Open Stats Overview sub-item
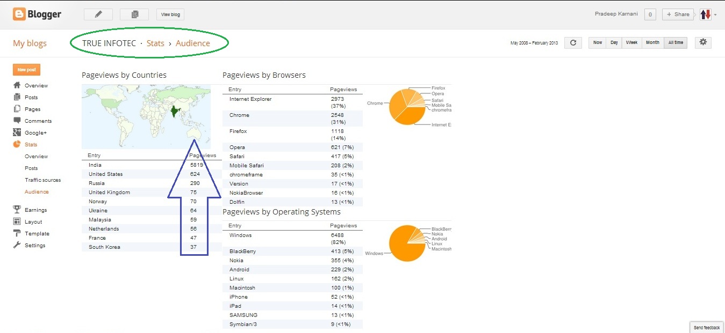Image resolution: width=725 pixels, height=333 pixels. (x=36, y=157)
